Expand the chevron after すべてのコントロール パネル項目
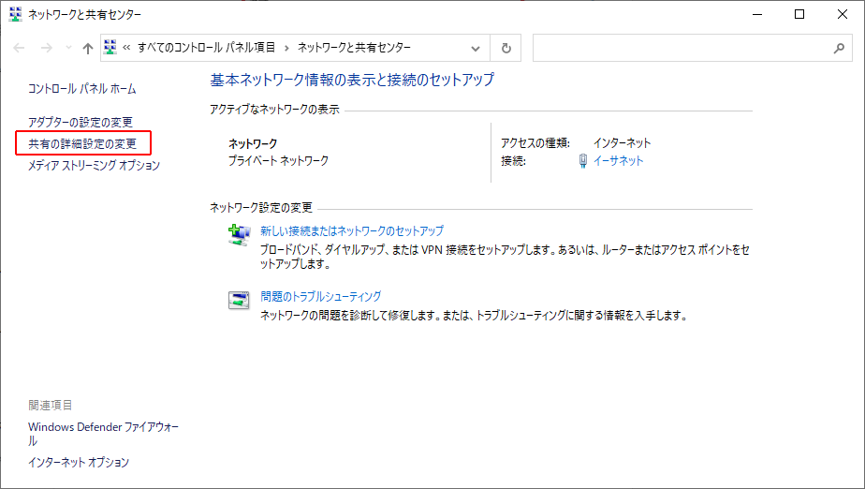865x489 pixels. pos(287,48)
